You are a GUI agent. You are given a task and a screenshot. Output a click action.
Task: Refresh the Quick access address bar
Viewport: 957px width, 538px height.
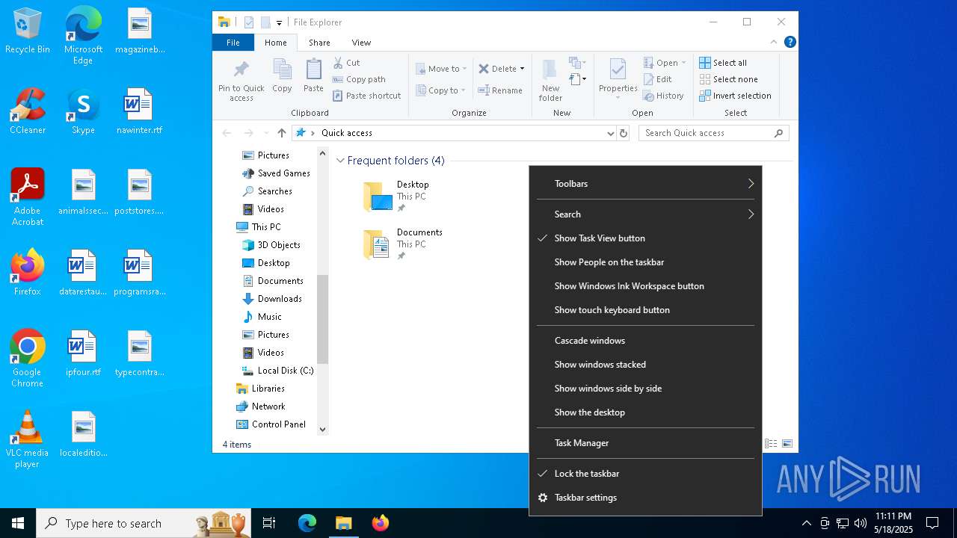[624, 133]
